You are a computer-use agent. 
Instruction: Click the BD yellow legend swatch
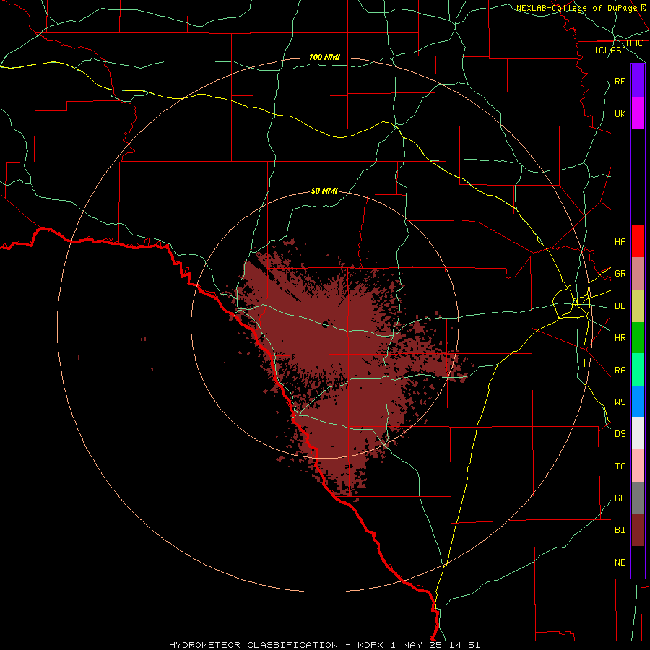pyautogui.click(x=638, y=306)
